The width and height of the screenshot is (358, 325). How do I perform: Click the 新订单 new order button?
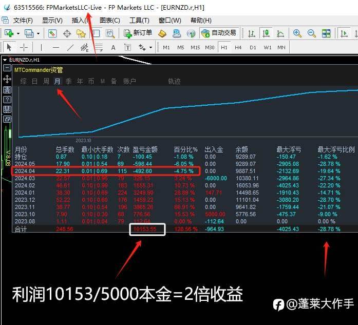tap(138, 33)
